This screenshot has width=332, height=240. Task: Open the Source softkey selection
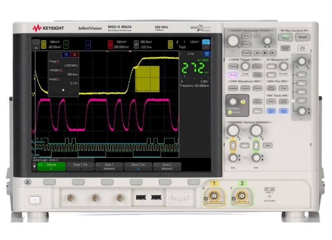point(51,166)
